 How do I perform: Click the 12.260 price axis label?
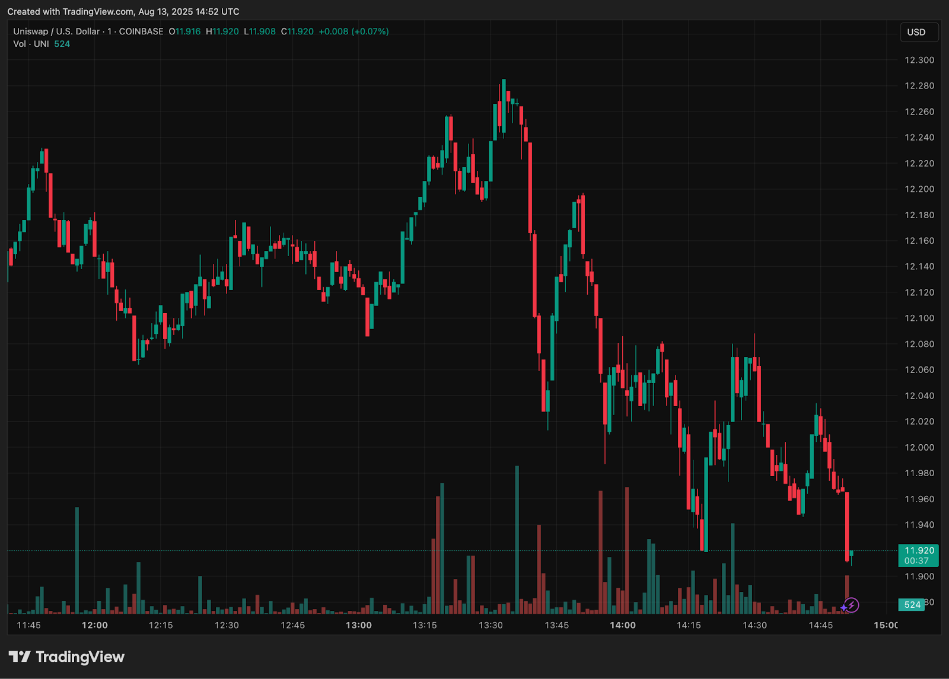tap(919, 111)
